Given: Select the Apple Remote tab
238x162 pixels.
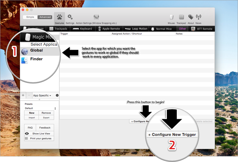Looking at the screenshot, I should coord(109,29).
